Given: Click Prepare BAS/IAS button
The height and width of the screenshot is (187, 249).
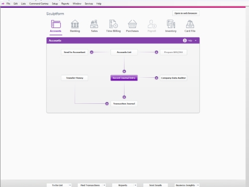Looking at the screenshot, I should point(173,52).
